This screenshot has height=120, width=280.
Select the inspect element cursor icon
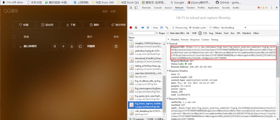pos(131,8)
